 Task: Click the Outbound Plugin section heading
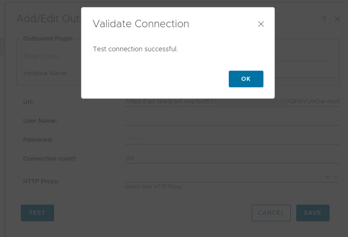[48, 39]
